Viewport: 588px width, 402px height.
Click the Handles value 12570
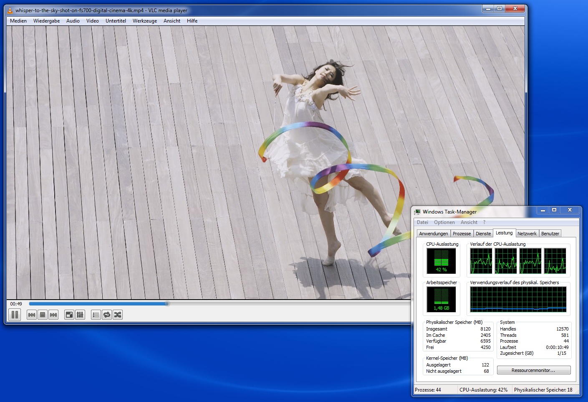(x=562, y=329)
